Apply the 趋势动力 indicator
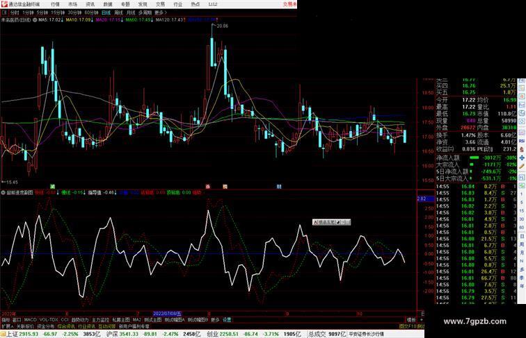This screenshot has width=526, height=338. (x=80, y=320)
